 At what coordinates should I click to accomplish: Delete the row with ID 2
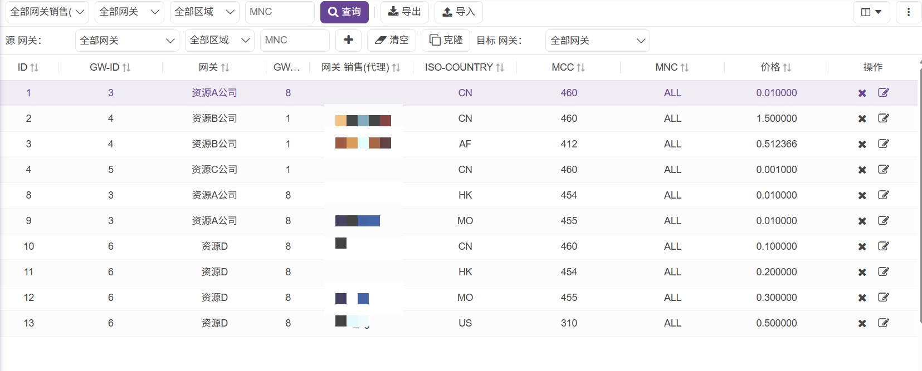[x=862, y=118]
